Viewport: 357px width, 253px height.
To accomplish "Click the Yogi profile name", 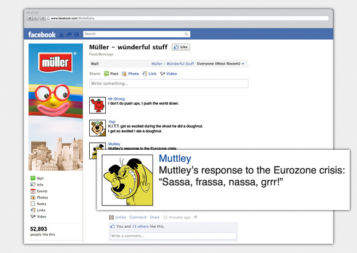I will coord(112,122).
